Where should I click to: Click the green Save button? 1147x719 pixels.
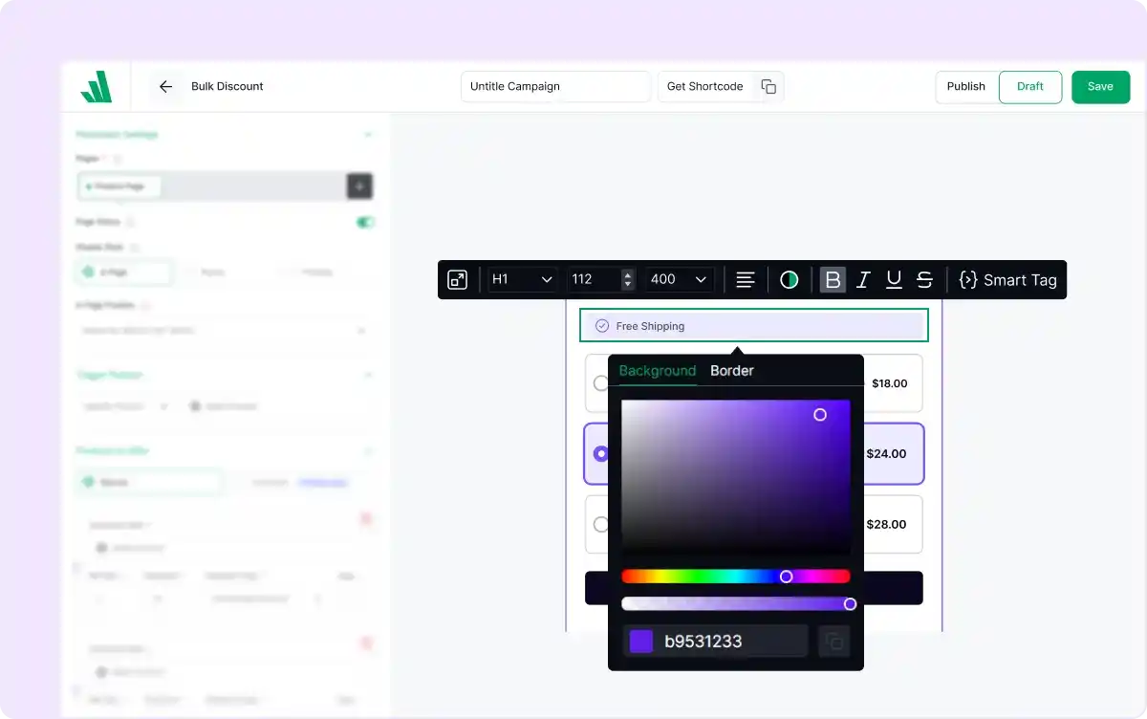[x=1100, y=86]
